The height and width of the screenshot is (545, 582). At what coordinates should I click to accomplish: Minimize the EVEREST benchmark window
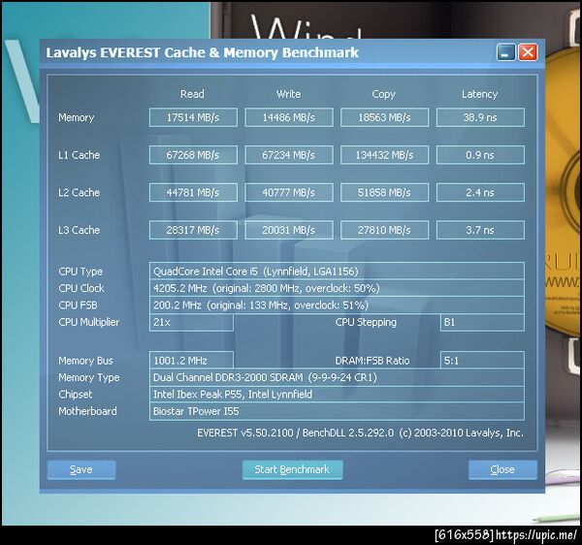[506, 52]
